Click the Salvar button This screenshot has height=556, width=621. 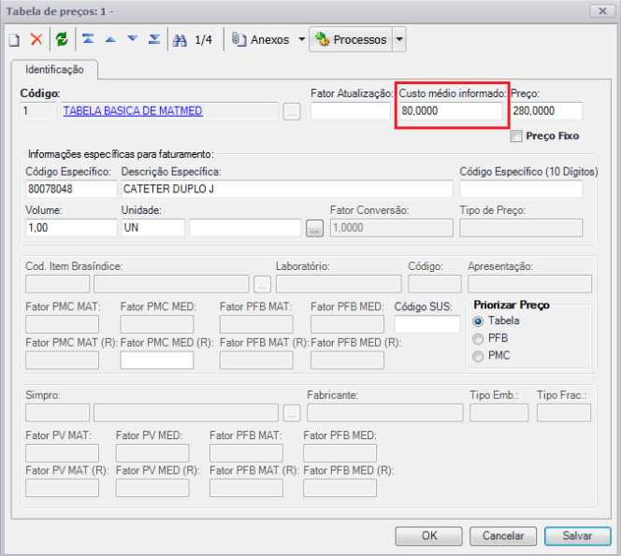click(577, 535)
